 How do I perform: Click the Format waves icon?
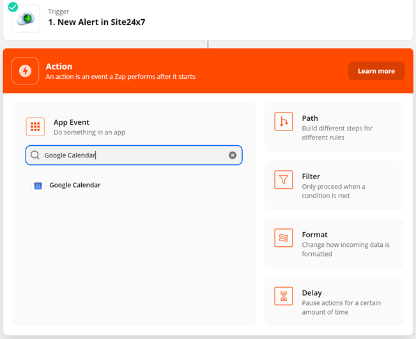(283, 238)
